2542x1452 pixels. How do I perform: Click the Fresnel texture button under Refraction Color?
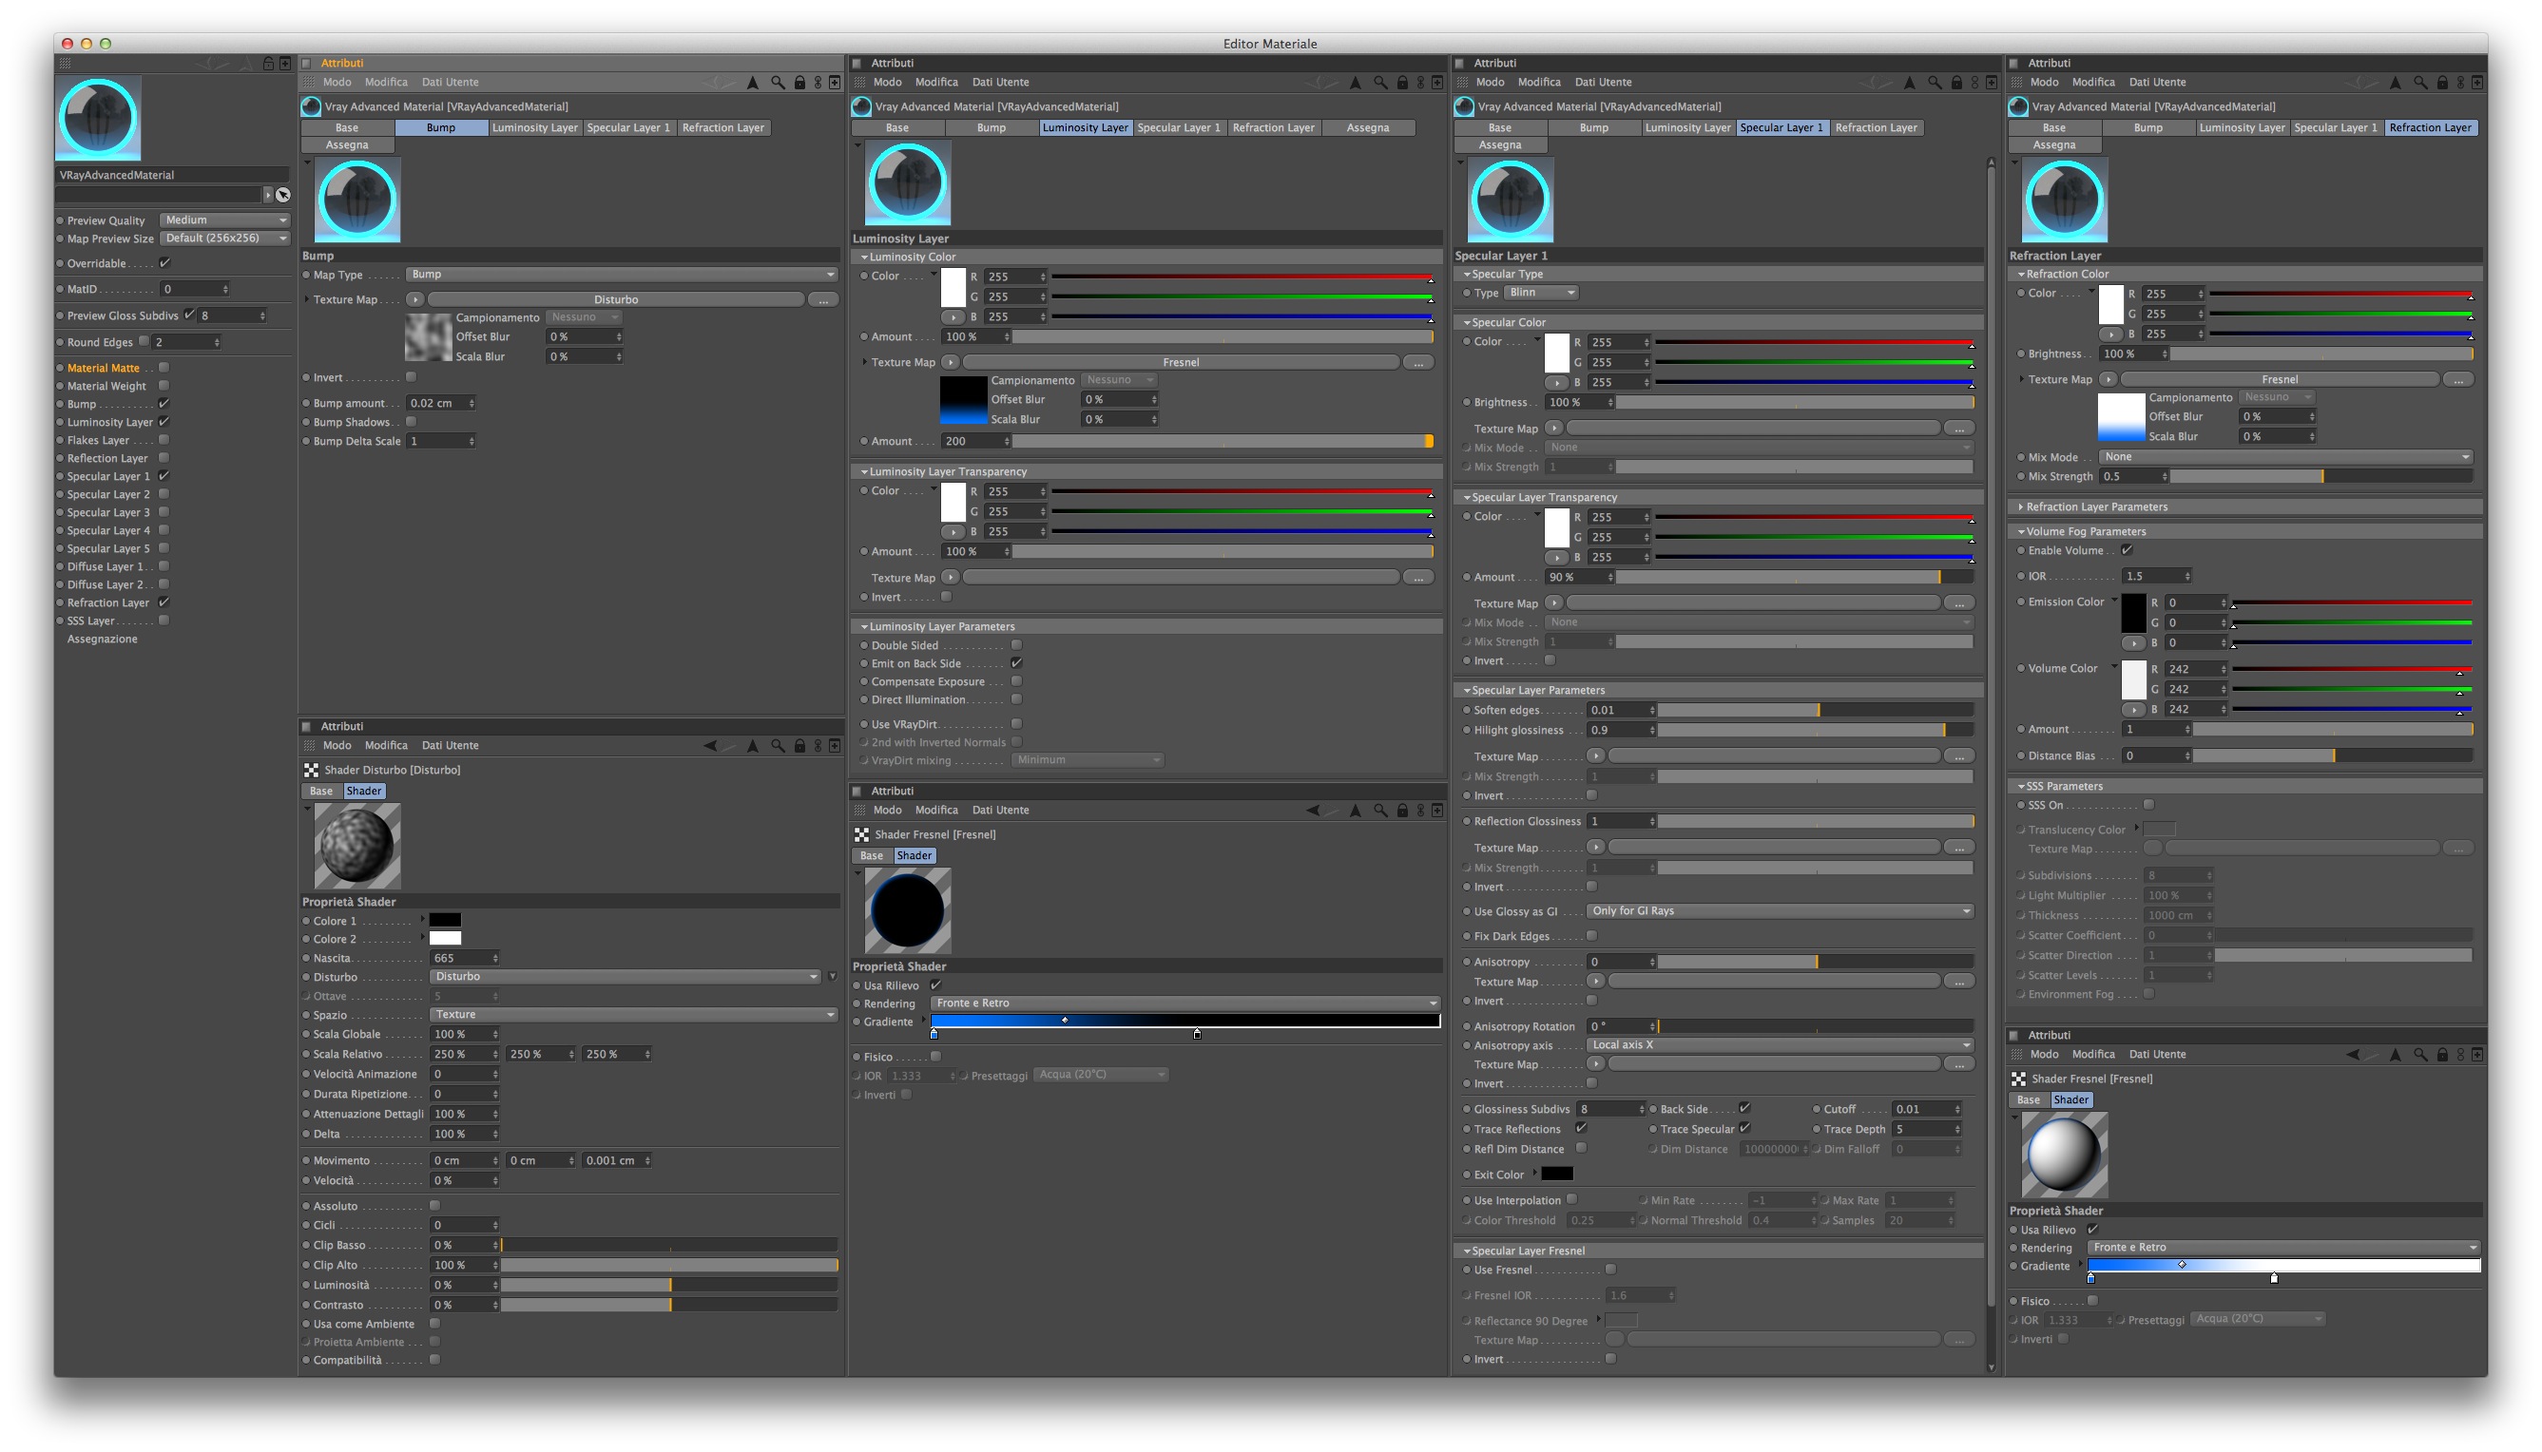[2279, 379]
